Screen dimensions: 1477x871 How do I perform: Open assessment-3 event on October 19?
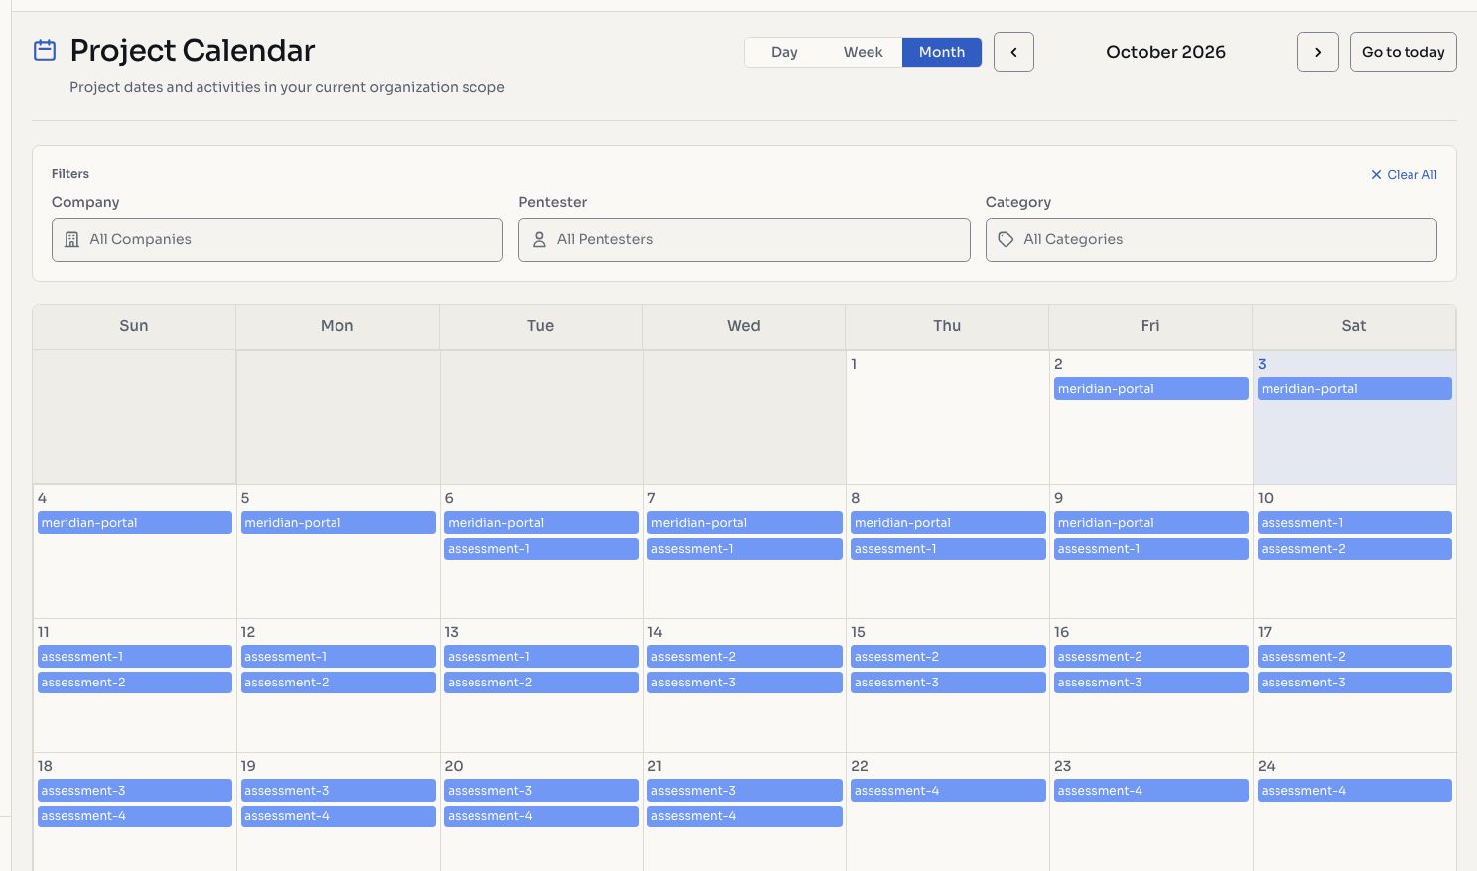[x=337, y=791]
